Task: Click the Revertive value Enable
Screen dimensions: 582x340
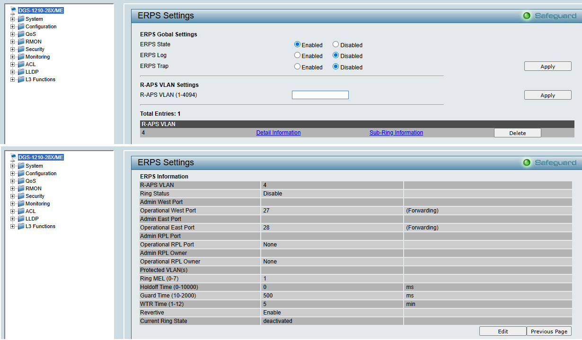Action: point(272,313)
